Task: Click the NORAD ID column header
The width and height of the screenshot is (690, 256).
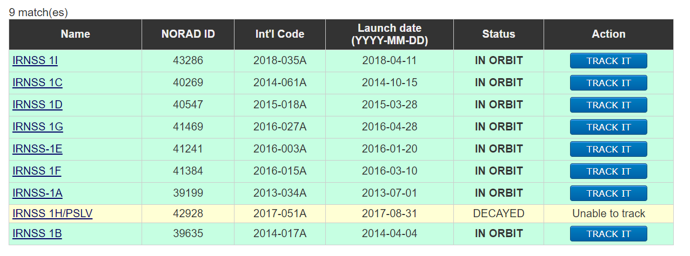Action: click(188, 34)
